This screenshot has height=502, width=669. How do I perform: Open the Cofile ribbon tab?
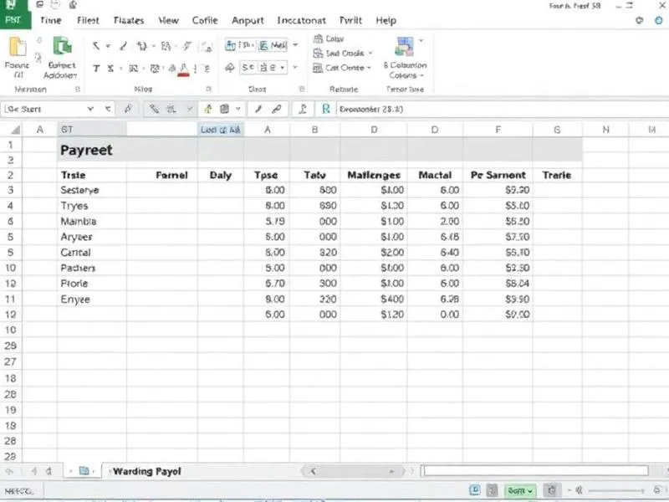(x=205, y=20)
